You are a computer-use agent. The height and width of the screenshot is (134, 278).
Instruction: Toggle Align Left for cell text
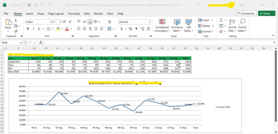tap(79, 29)
